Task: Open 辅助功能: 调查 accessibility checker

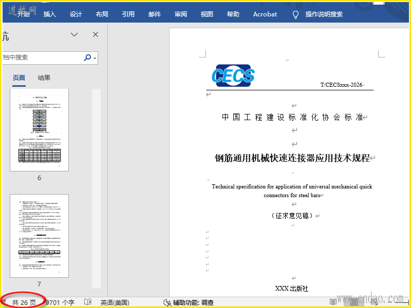Action: coord(189,302)
